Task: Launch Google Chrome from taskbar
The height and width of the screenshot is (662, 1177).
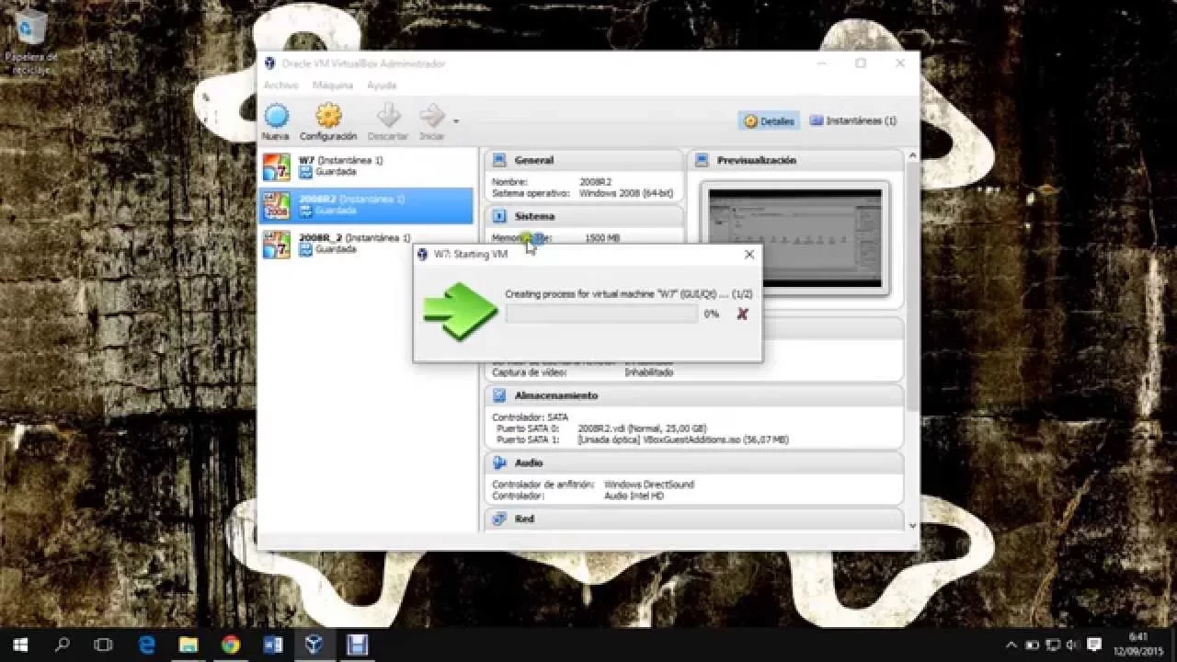Action: 231,645
